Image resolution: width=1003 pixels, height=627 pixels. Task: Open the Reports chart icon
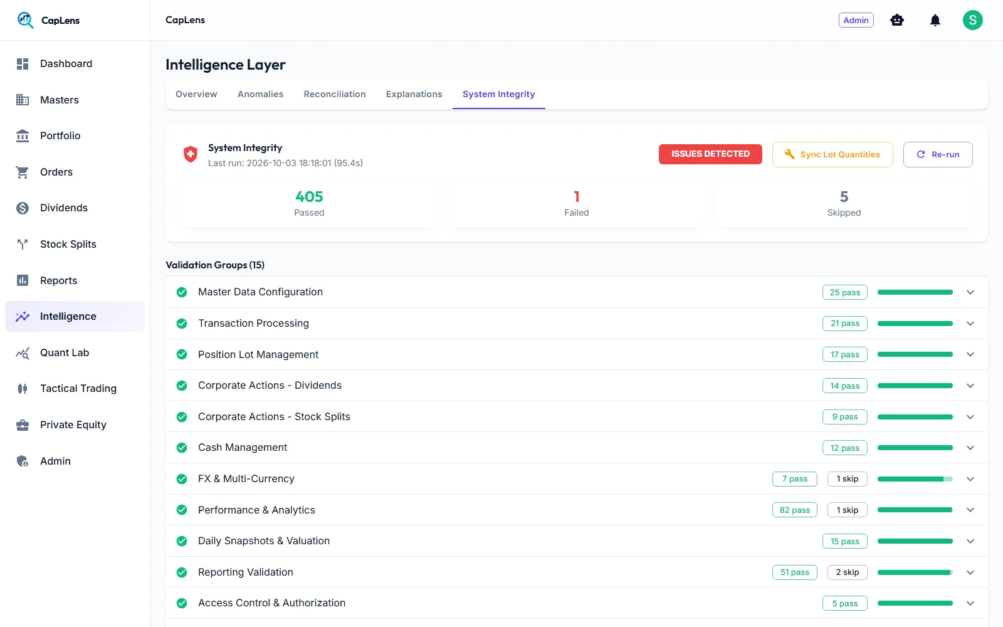coord(23,280)
